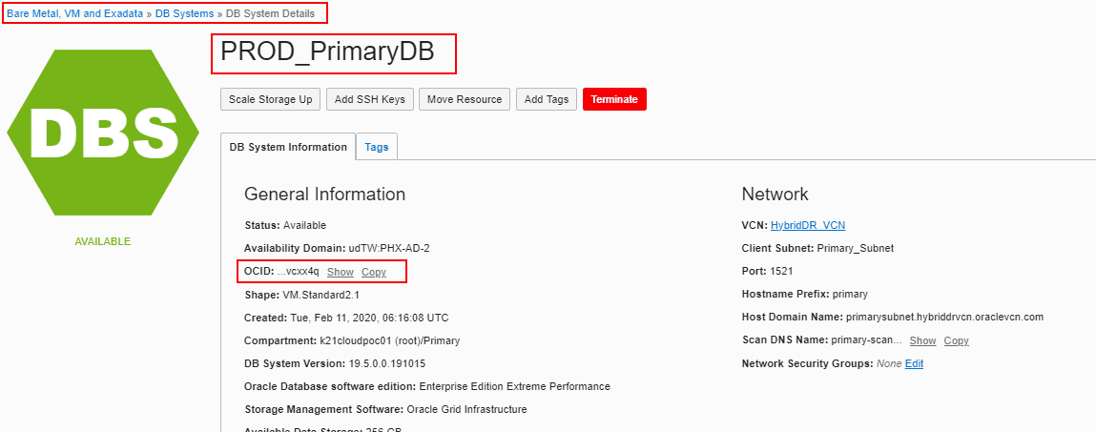Image resolution: width=1096 pixels, height=432 pixels.
Task: Click the AVAILABLE status label under the icon
Action: point(103,241)
